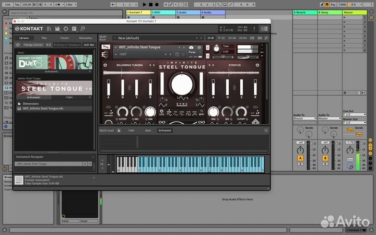
Task: Click the NI logo button at Kontakt's top right
Action: click(x=264, y=29)
